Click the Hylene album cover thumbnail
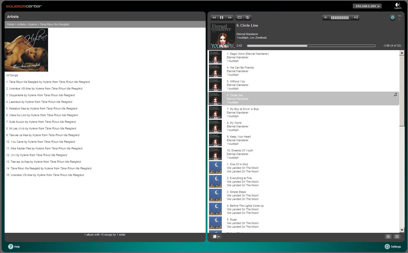Image resolution: width=408 pixels, height=253 pixels. point(26,50)
